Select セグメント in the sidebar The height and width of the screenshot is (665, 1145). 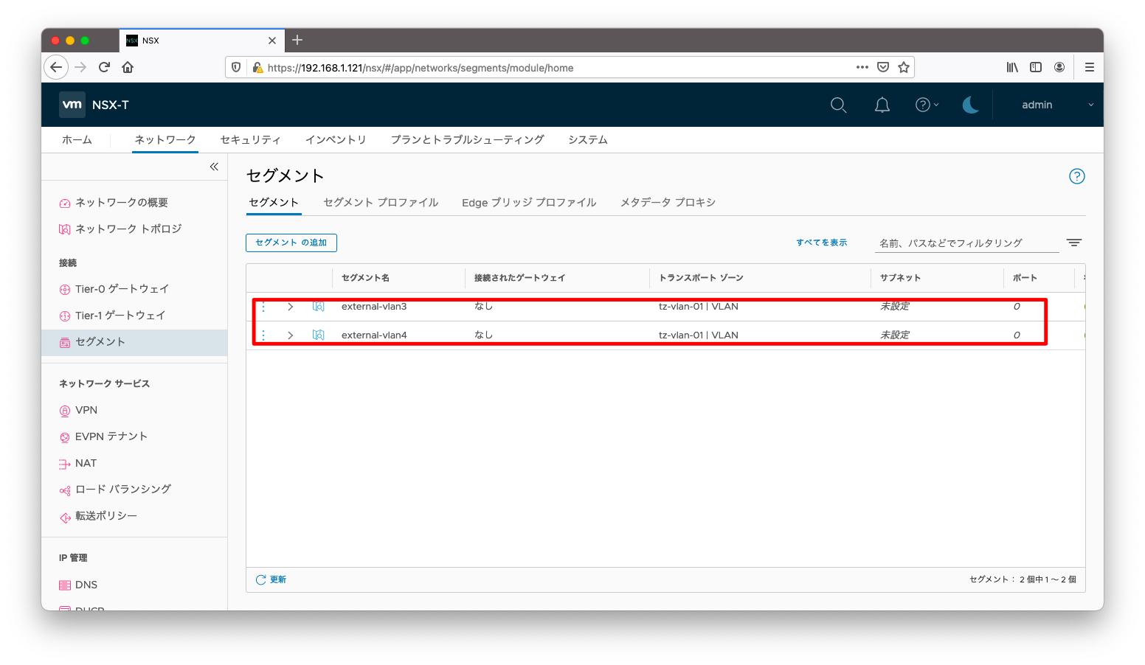coord(134,342)
